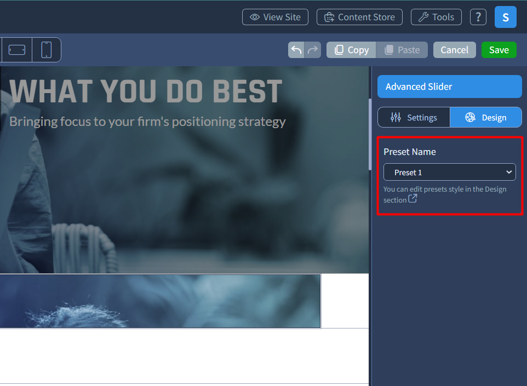Switch to tablet landscape preview icon
The height and width of the screenshot is (386, 527).
click(x=17, y=50)
